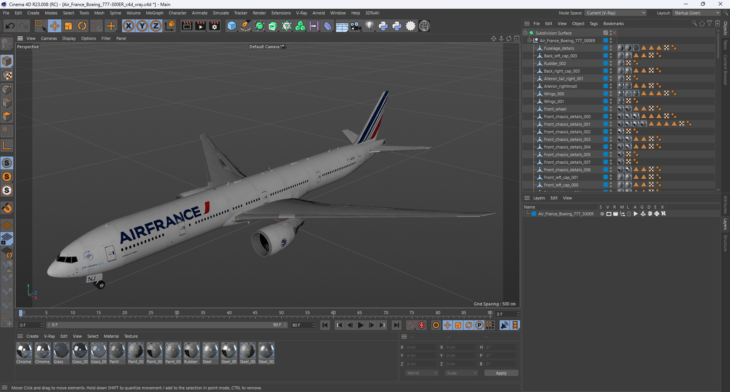Add a Cube primitive object
The height and width of the screenshot is (392, 730).
(x=232, y=26)
